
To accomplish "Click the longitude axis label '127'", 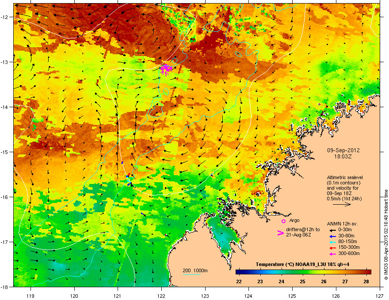I will pos(379,296).
